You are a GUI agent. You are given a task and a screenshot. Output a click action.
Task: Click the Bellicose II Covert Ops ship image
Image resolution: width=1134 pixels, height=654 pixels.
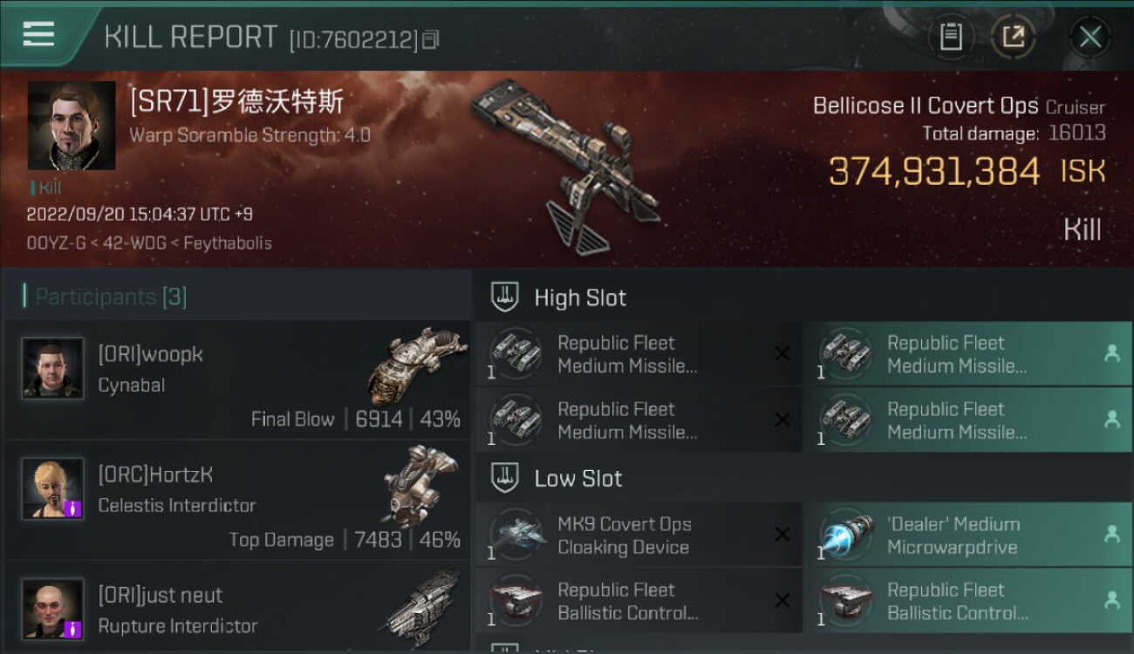point(565,165)
